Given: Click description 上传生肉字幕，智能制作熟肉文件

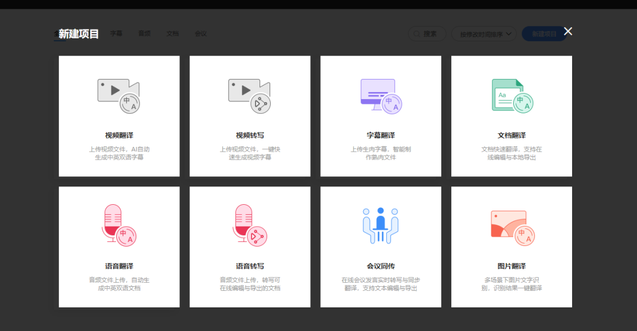Looking at the screenshot, I should pos(380,153).
